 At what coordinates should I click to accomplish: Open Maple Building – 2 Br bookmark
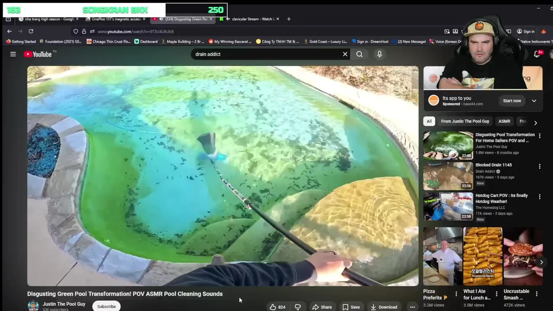(x=183, y=41)
